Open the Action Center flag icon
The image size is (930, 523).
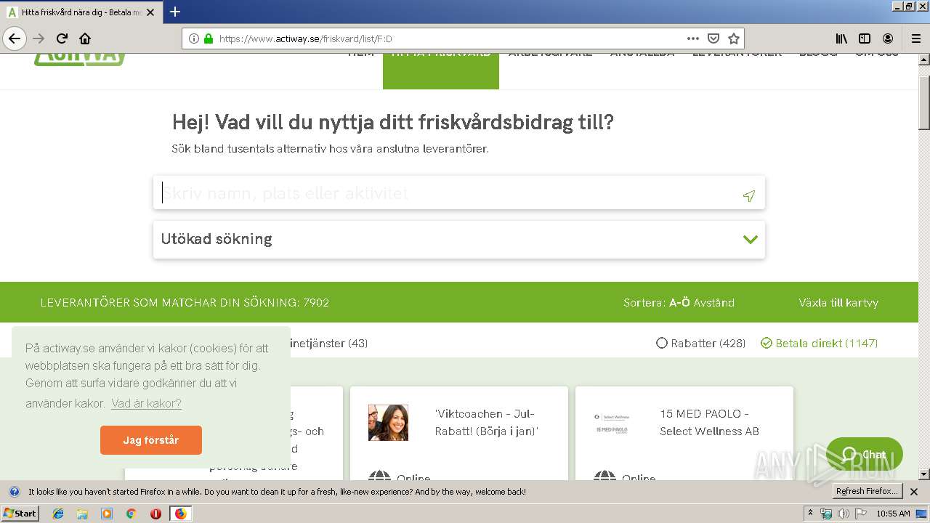[861, 514]
